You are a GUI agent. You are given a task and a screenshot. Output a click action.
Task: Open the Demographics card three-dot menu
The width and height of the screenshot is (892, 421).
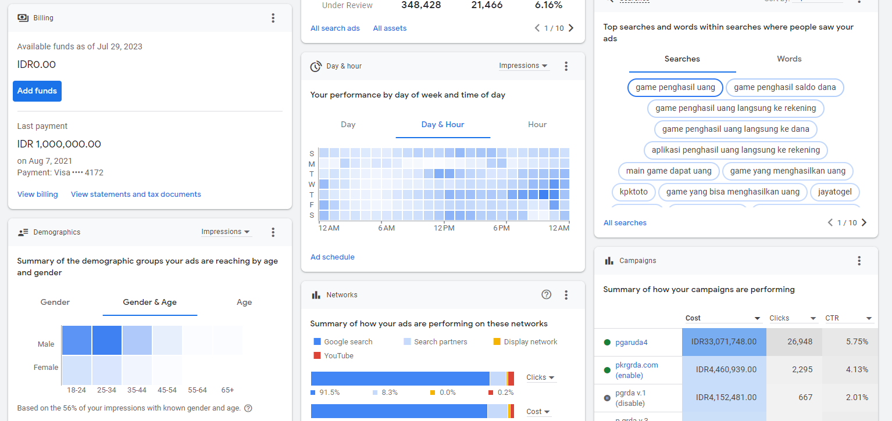273,232
